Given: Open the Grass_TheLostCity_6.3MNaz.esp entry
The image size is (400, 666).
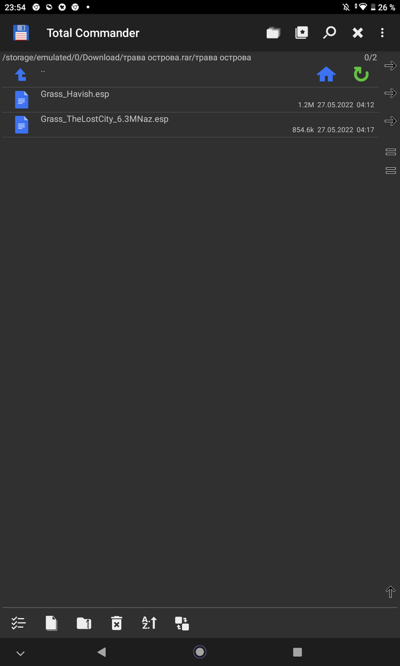Looking at the screenshot, I should pyautogui.click(x=190, y=125).
